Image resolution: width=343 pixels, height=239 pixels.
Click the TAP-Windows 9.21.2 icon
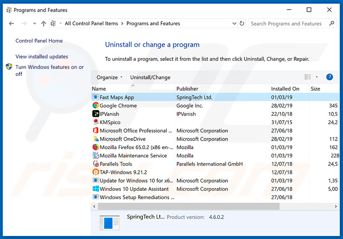point(96,172)
